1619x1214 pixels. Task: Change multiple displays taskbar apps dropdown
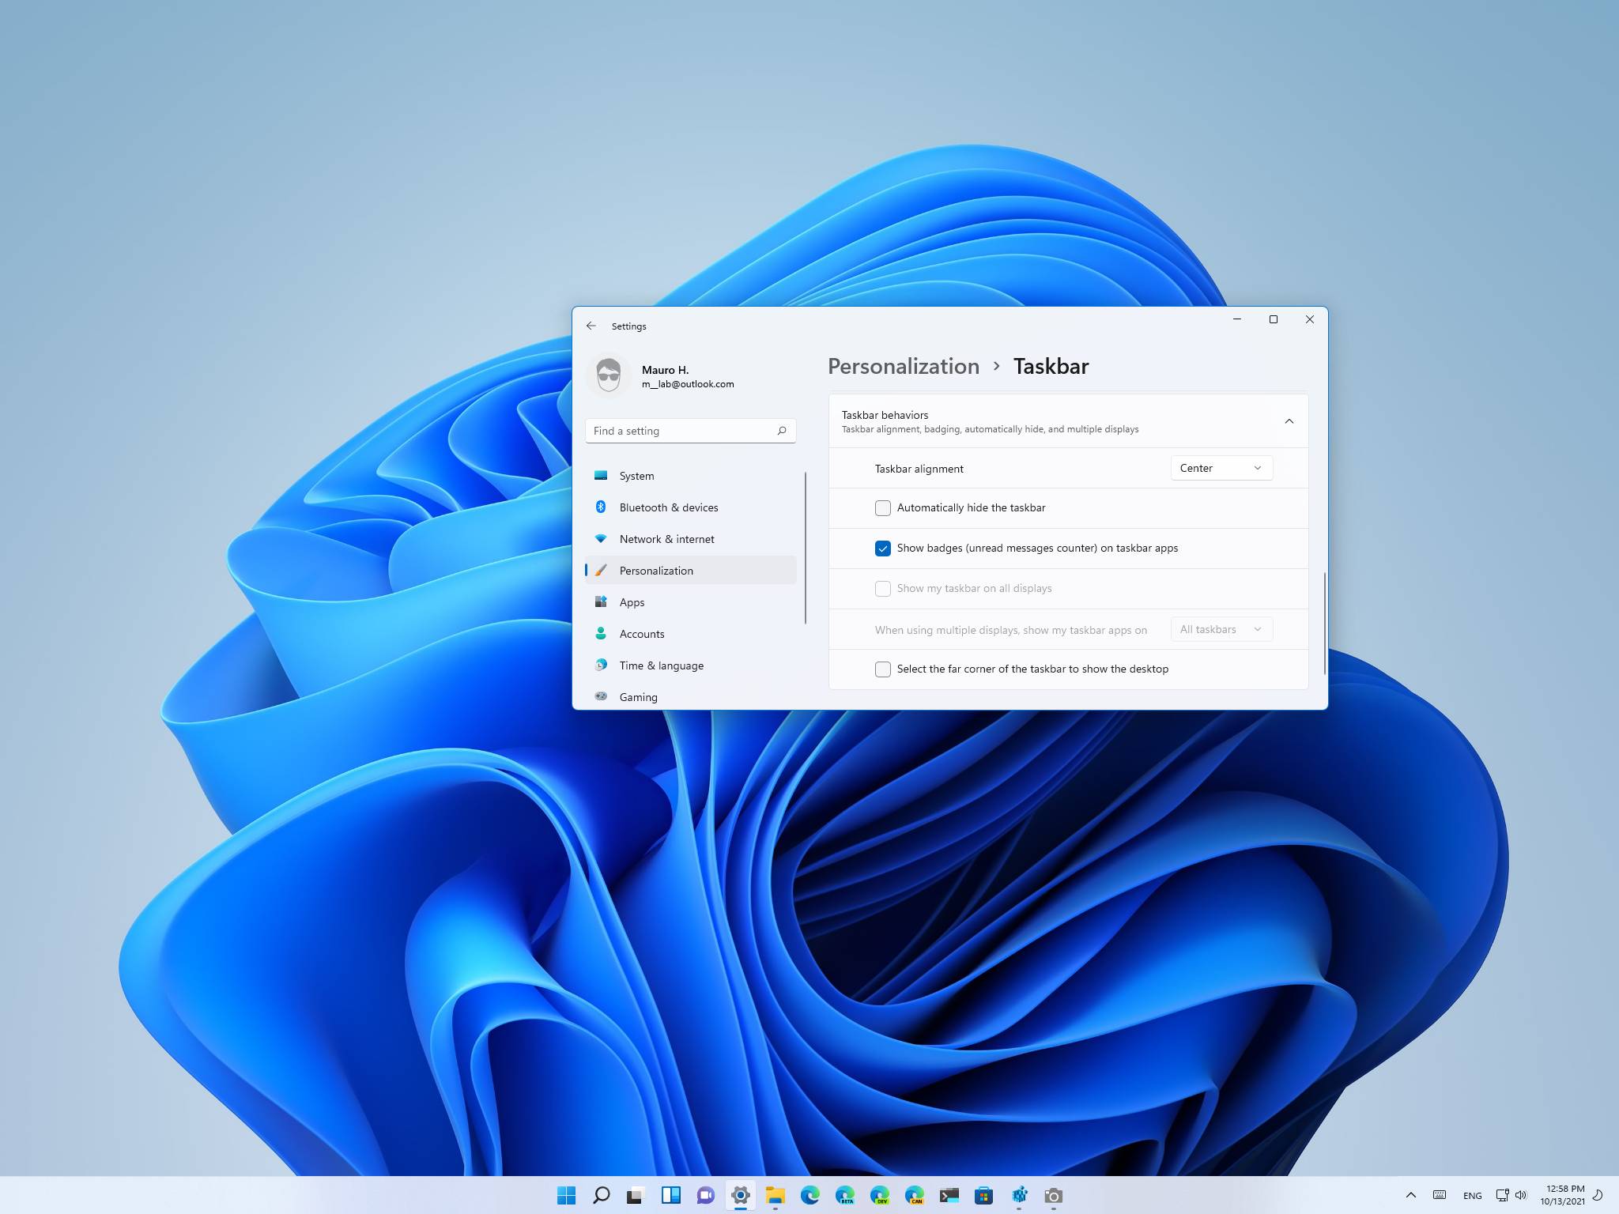click(x=1217, y=628)
